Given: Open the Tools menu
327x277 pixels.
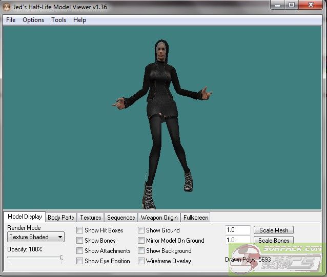Looking at the screenshot, I should [58, 20].
